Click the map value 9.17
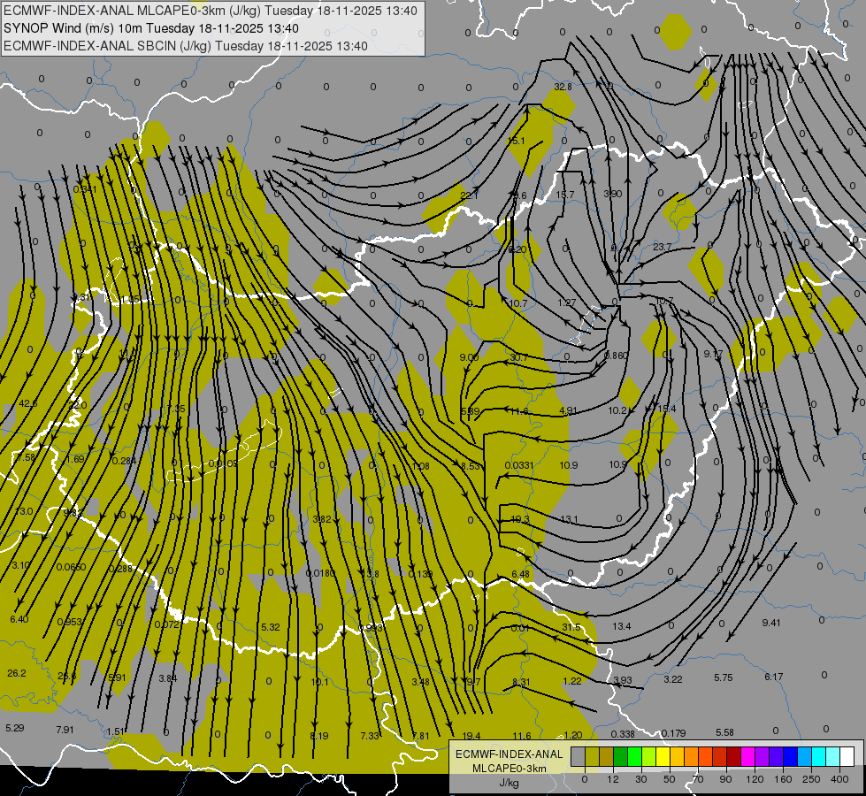This screenshot has height=796, width=866. click(713, 354)
